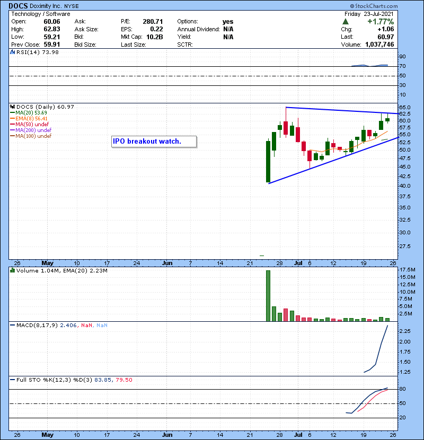Click the Jul label on price chart axis
The width and height of the screenshot is (424, 440).
298,263
